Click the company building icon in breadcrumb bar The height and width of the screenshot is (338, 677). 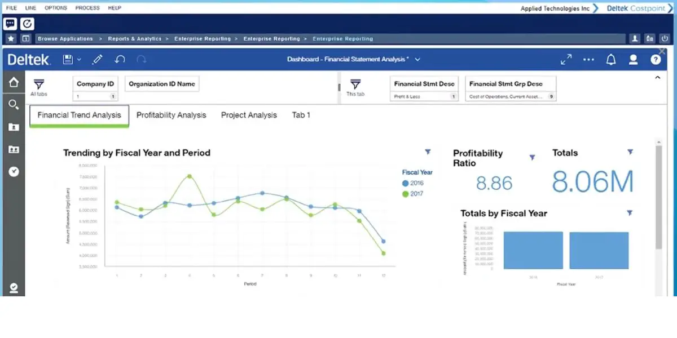point(650,39)
